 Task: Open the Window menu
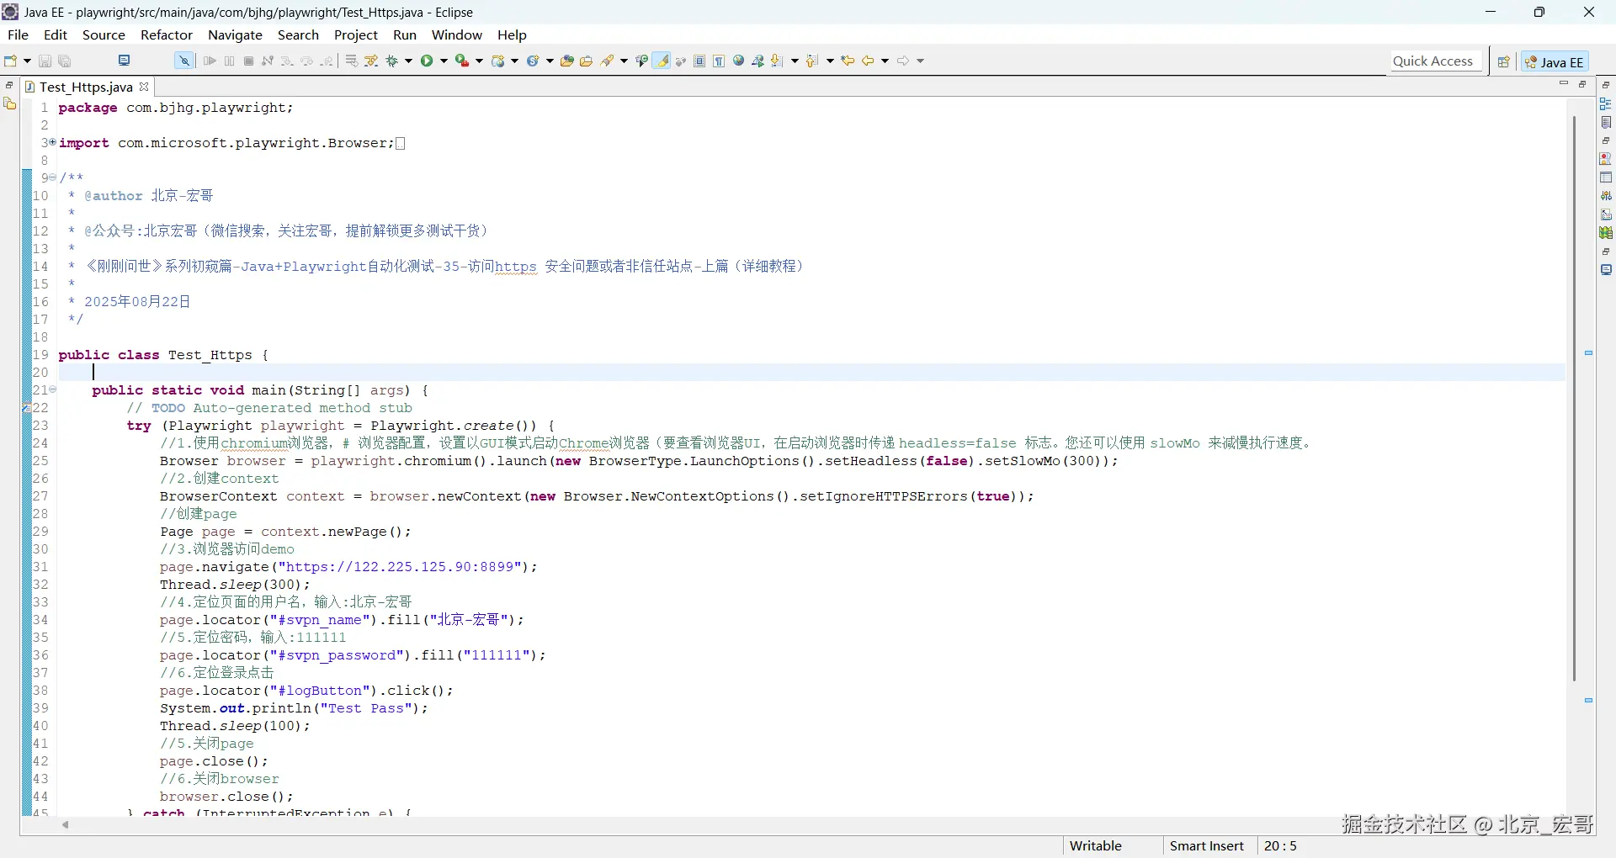[457, 34]
